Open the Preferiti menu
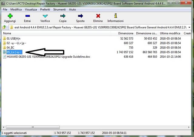Image resolution: width=194 pixels, height=137 pixels. click(x=45, y=9)
